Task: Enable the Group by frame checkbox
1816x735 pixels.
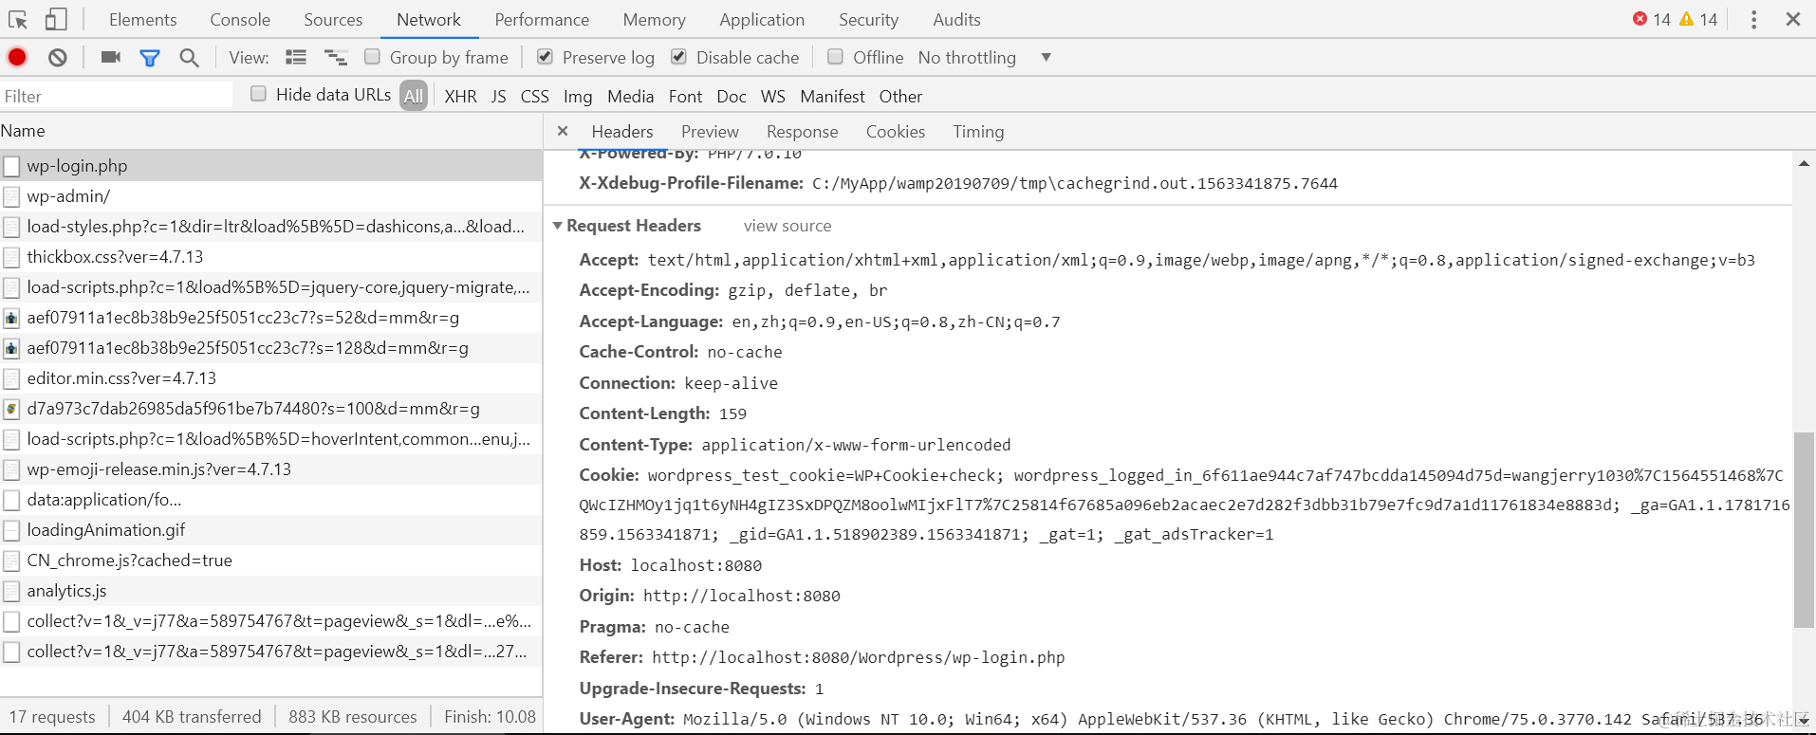Action: (x=373, y=57)
